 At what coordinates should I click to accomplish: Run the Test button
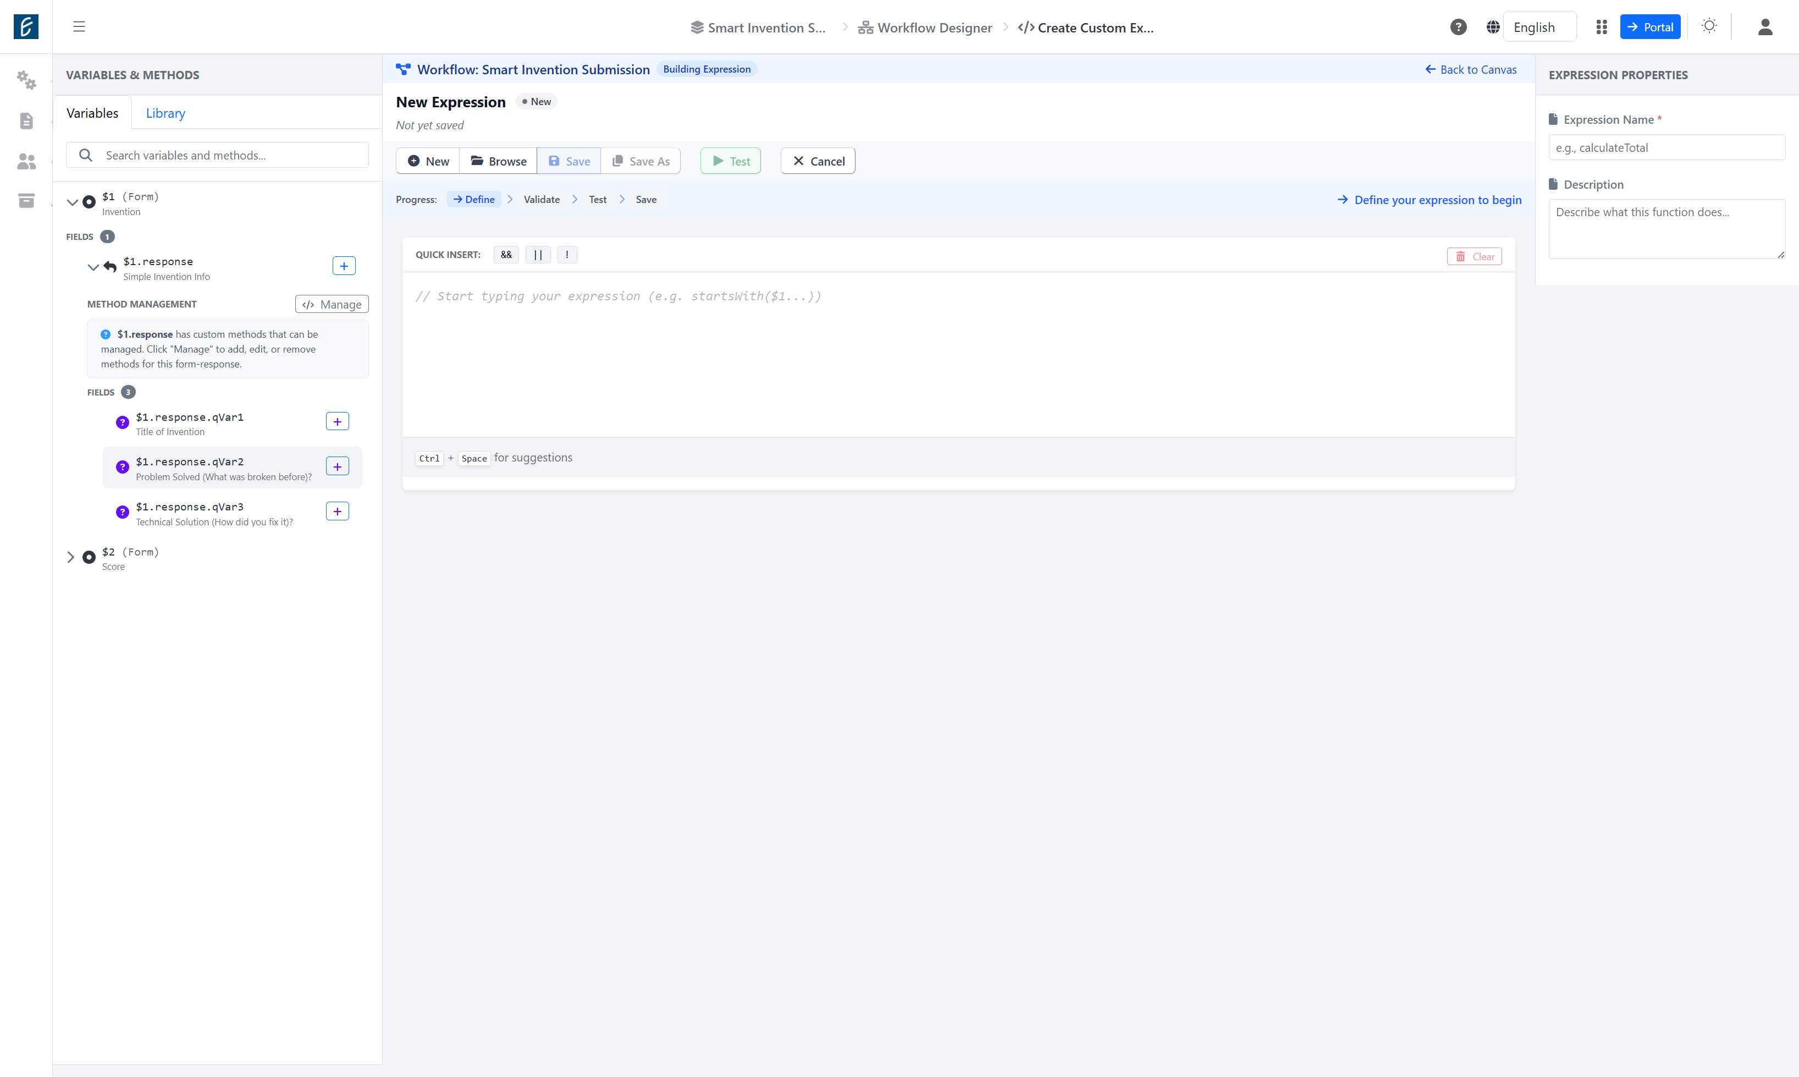coord(731,161)
